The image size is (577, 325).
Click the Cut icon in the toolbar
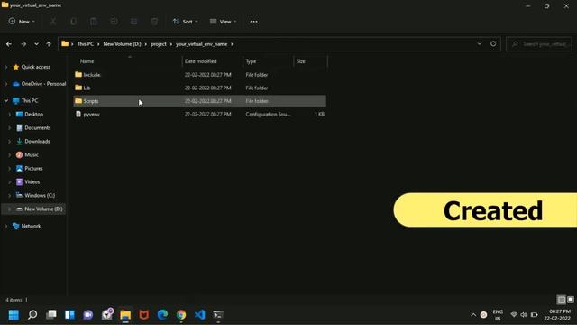[x=53, y=22]
